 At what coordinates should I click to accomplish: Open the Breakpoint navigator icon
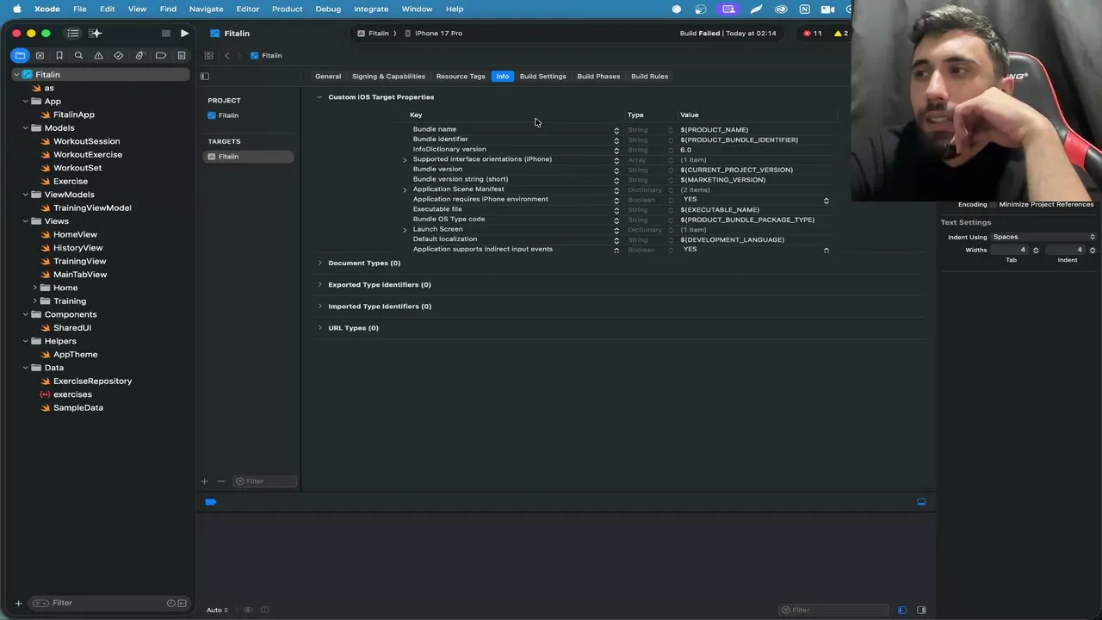pyautogui.click(x=161, y=56)
